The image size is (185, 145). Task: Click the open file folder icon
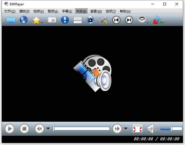(11, 20)
